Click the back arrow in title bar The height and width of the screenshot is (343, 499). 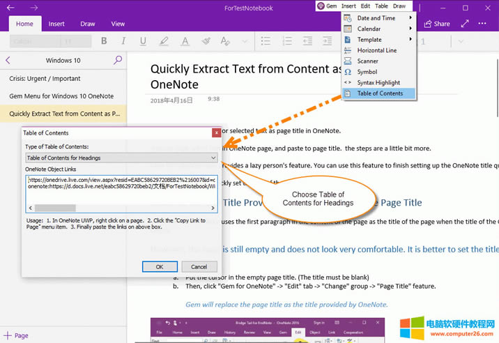[11, 8]
